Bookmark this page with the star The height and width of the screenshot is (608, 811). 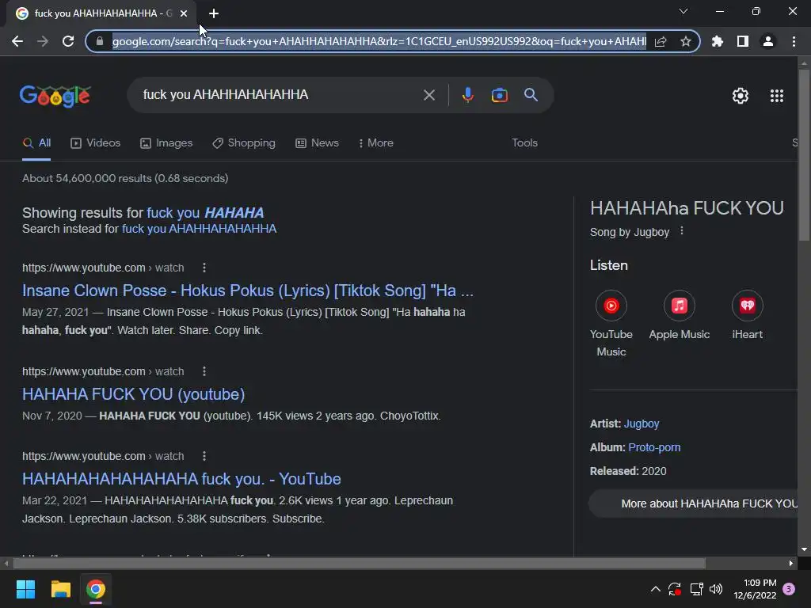686,41
